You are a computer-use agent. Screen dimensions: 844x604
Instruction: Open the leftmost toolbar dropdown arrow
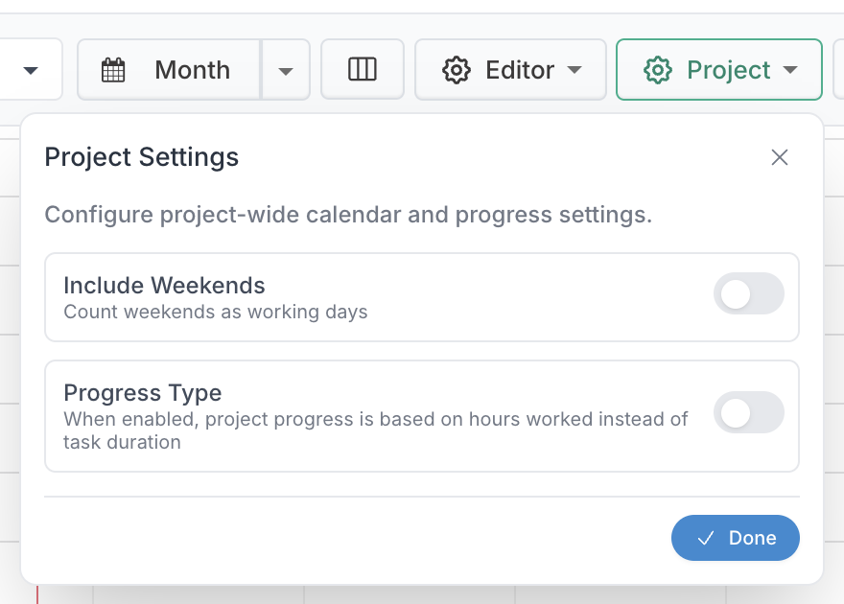tap(31, 70)
